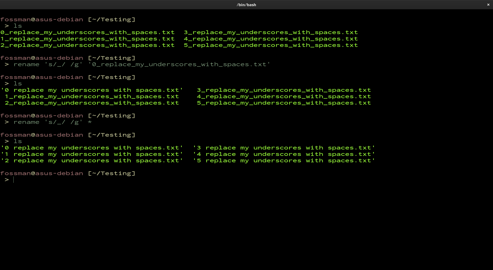Click the first ls command at the top

click(18, 26)
